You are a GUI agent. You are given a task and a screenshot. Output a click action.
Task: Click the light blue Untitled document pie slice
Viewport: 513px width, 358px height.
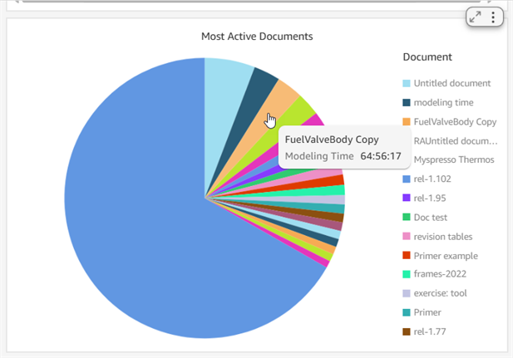223,108
